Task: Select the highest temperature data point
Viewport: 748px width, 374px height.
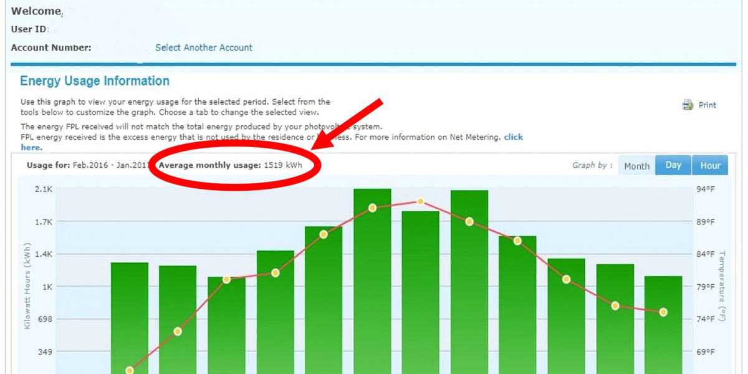Action: 421,201
